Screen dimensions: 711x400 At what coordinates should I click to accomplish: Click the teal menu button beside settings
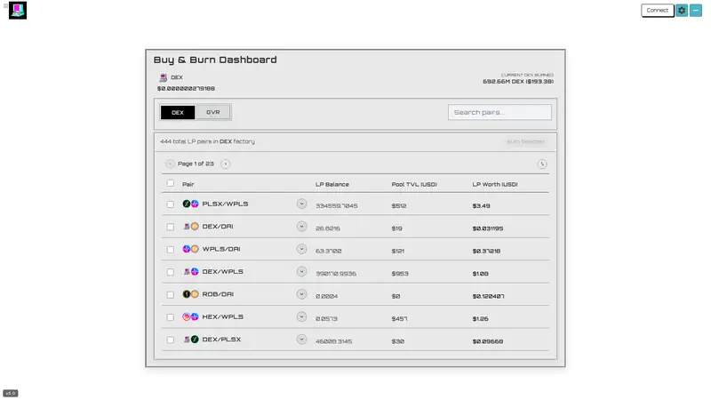tap(696, 11)
